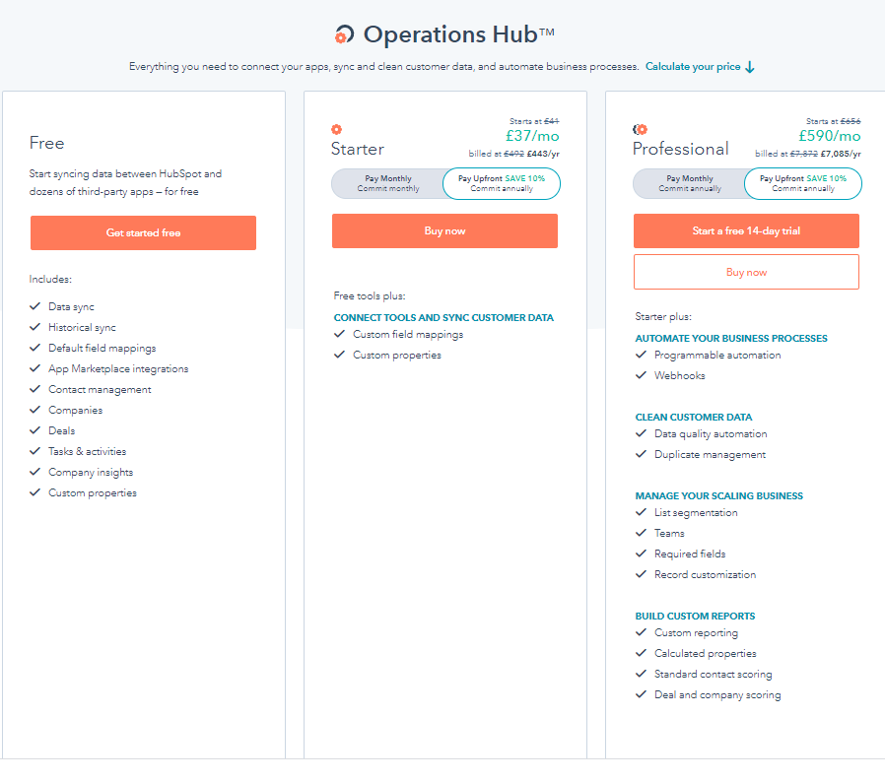The image size is (885, 782).
Task: Click the Clean Customer Data heading
Action: point(694,418)
